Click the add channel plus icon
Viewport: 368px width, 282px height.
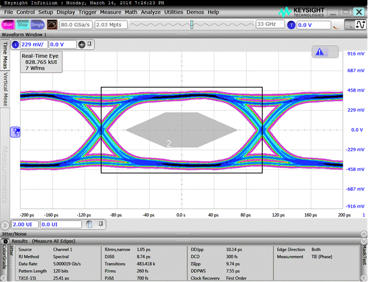click(82, 45)
